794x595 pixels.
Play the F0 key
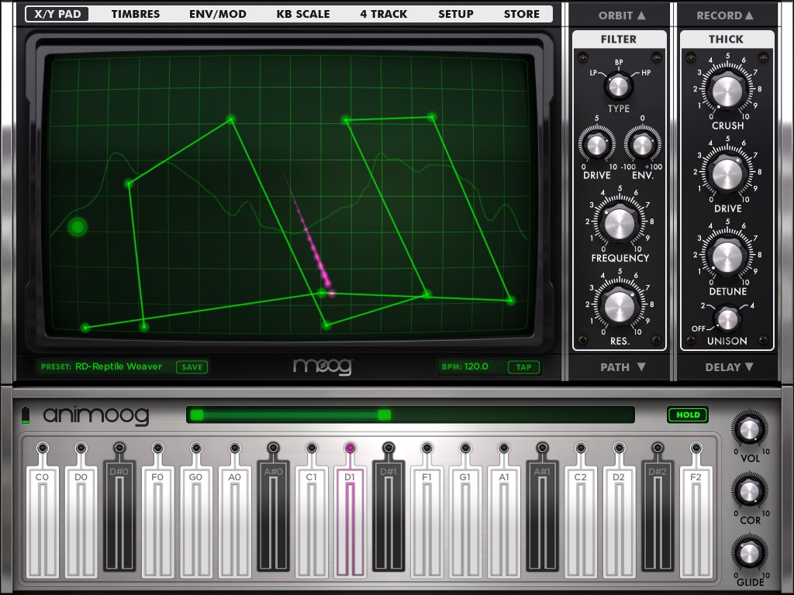pos(157,521)
